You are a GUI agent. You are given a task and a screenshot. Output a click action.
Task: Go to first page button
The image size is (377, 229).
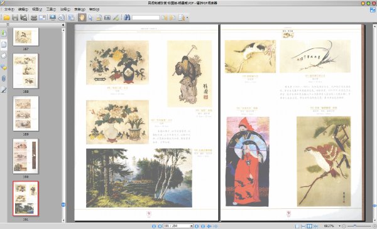[x=154, y=226]
